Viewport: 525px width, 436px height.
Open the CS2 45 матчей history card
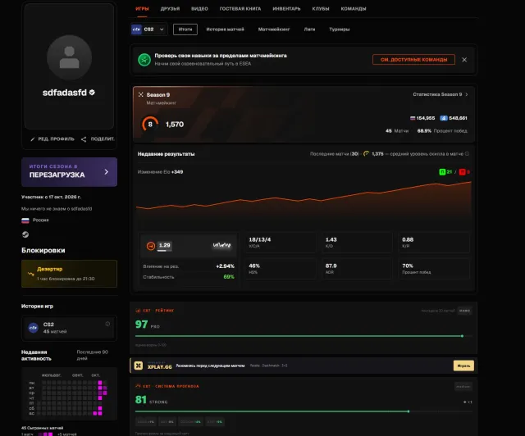click(x=69, y=328)
